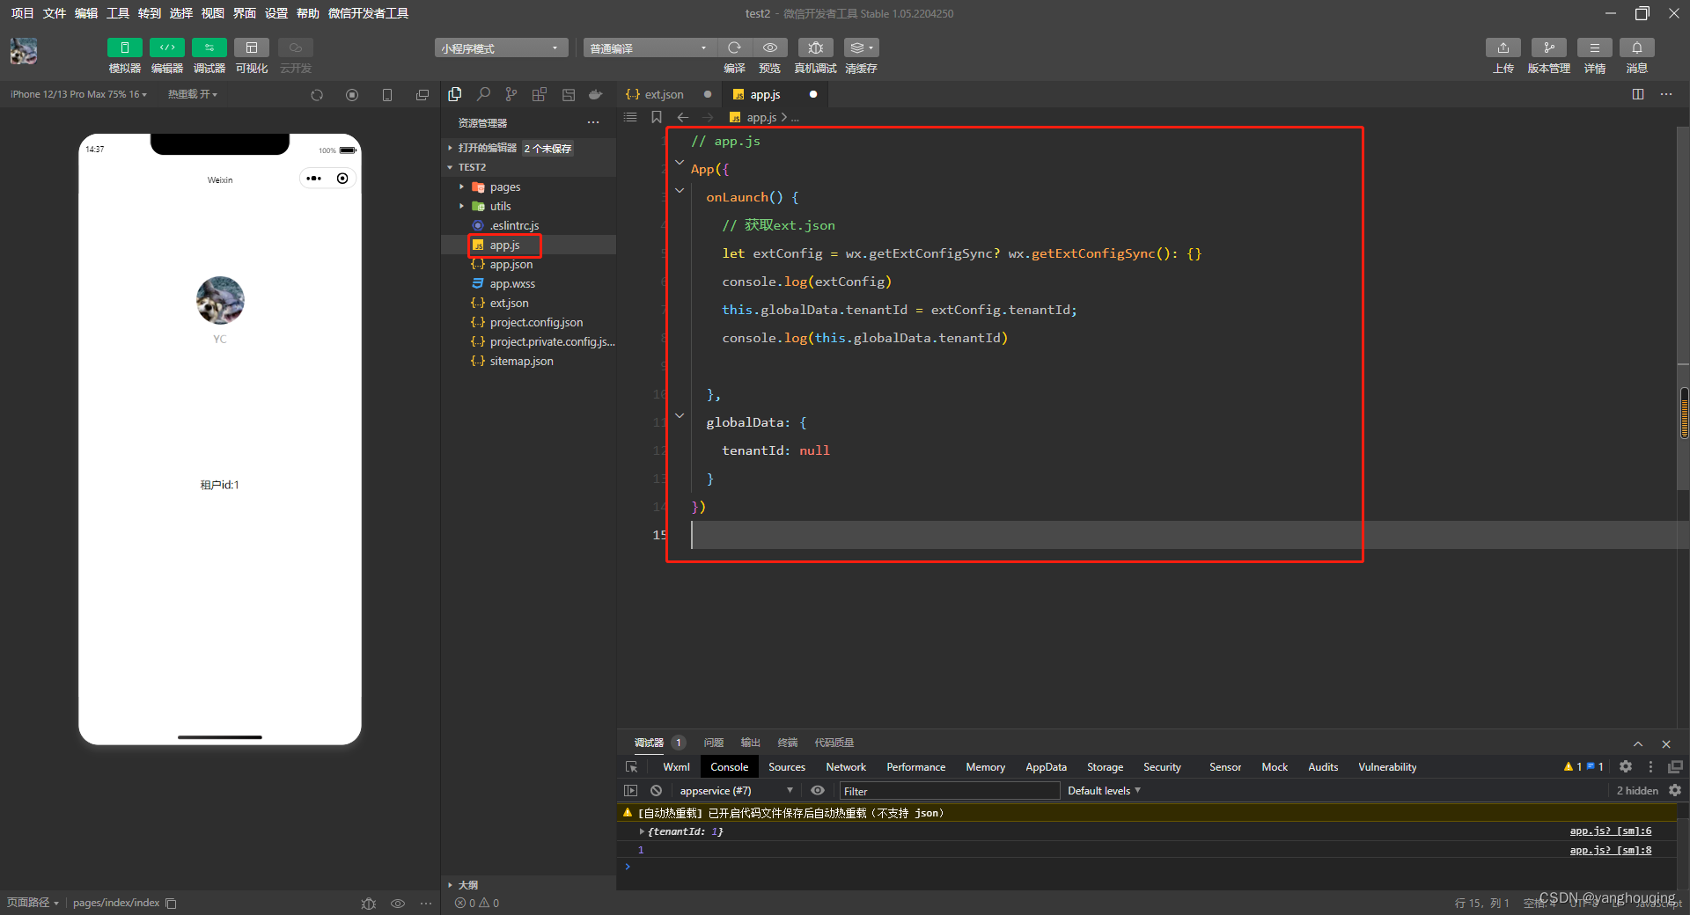Open app.js? [sm]:8 source link
Viewport: 1690px width, 915px height.
[1610, 851]
